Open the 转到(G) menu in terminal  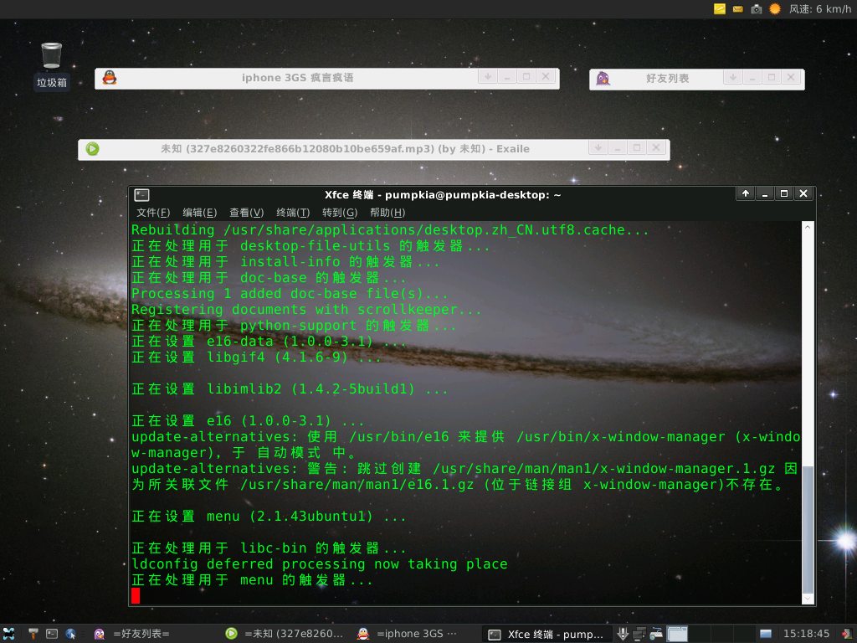pos(340,213)
